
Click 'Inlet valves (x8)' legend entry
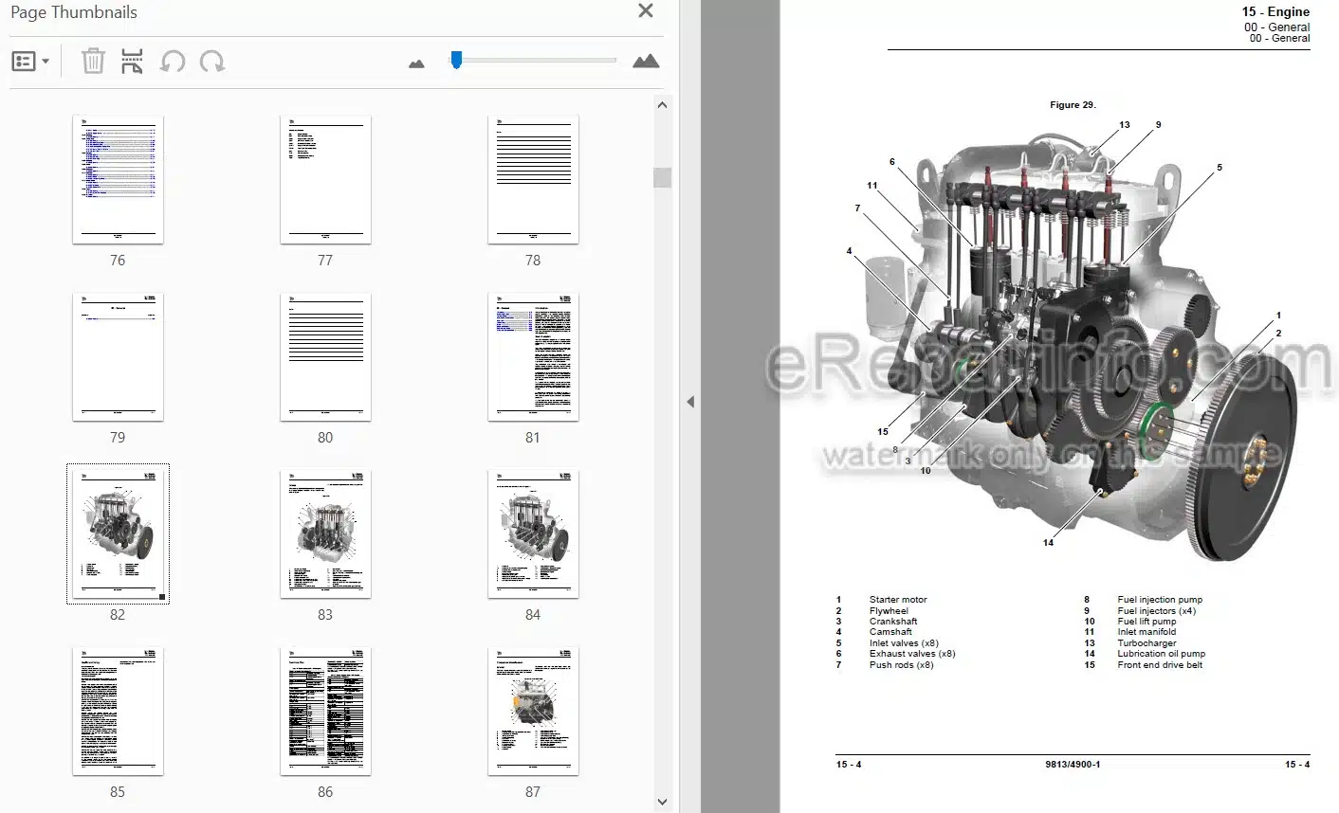point(904,643)
